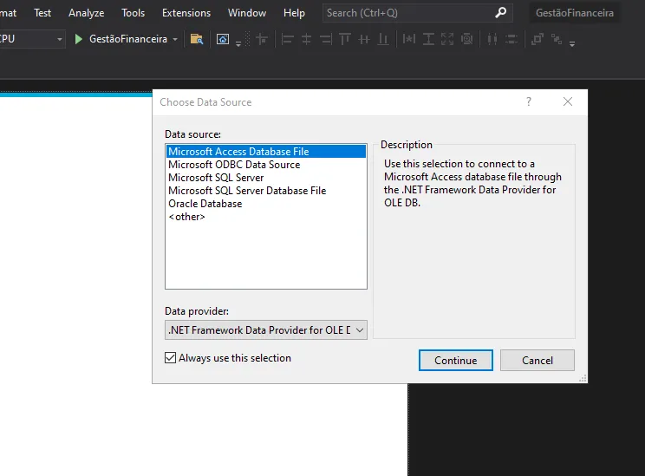645x476 pixels.
Task: Open the Extensions menu
Action: tap(186, 13)
